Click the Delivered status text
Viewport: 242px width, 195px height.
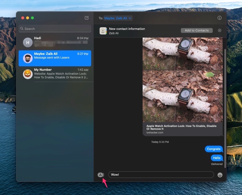click(217, 164)
